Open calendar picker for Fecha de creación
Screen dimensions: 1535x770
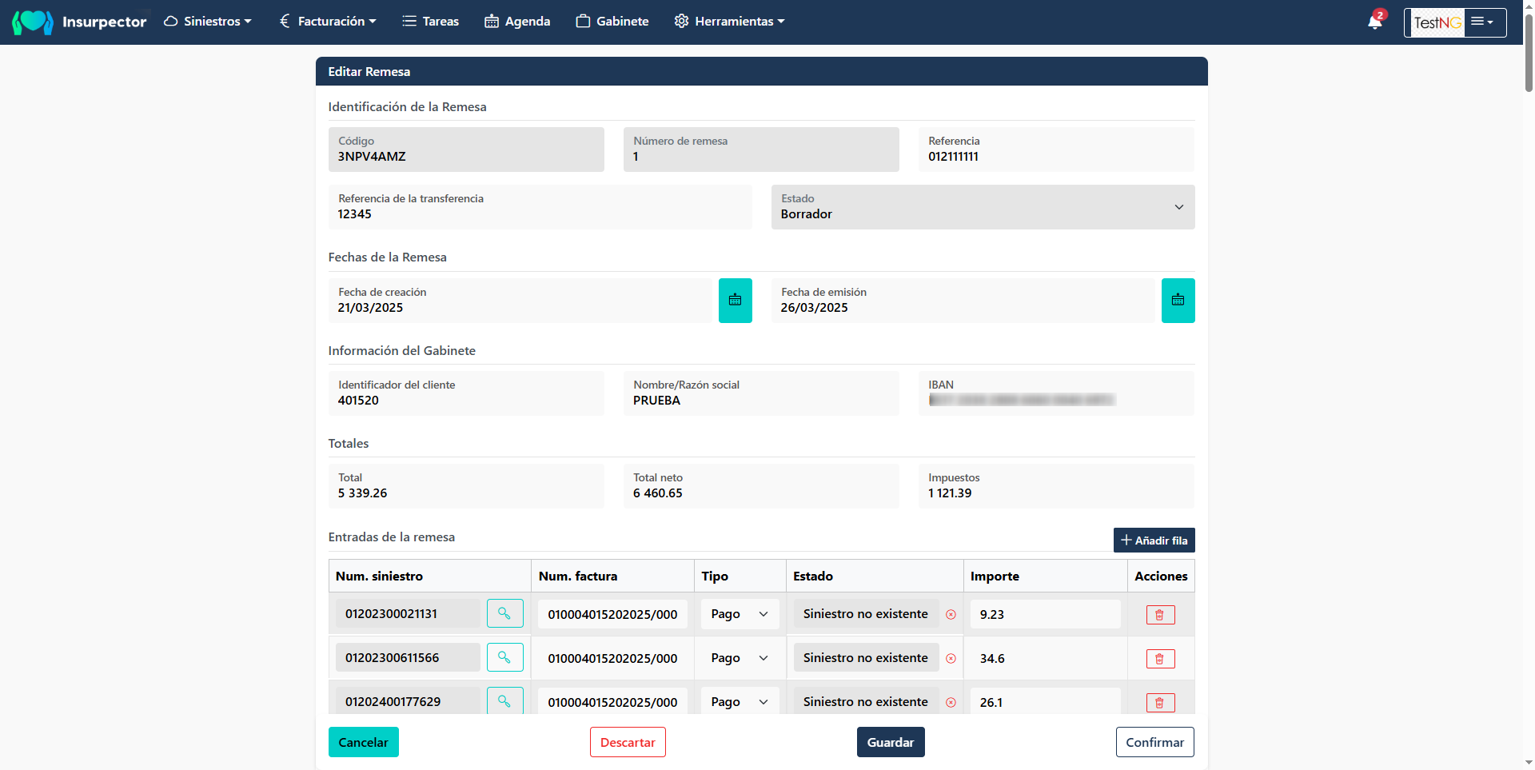point(735,301)
